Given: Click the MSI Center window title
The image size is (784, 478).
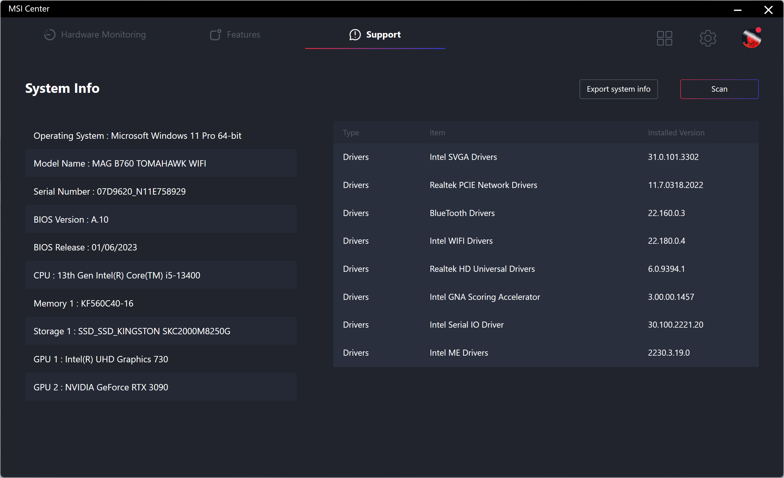Looking at the screenshot, I should pyautogui.click(x=29, y=9).
